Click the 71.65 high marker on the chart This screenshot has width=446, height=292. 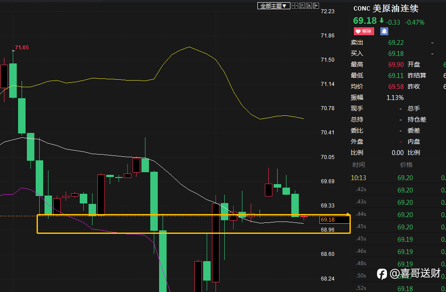pyautogui.click(x=22, y=48)
